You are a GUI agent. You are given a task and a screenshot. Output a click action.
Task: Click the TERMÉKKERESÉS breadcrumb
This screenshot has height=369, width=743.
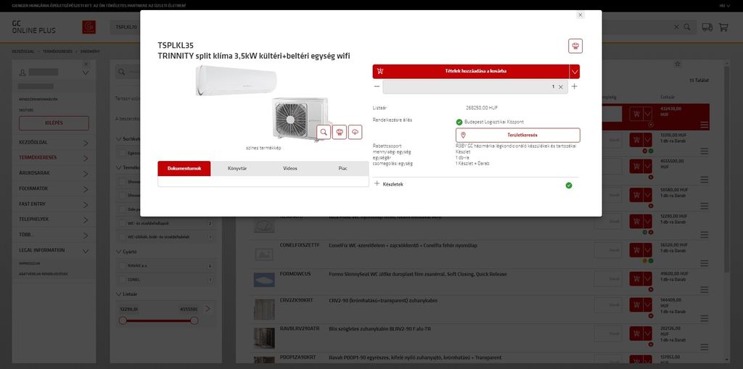(x=57, y=51)
